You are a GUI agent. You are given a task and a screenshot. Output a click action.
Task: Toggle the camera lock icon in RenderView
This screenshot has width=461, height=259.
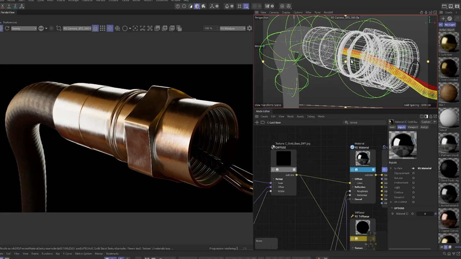point(95,28)
